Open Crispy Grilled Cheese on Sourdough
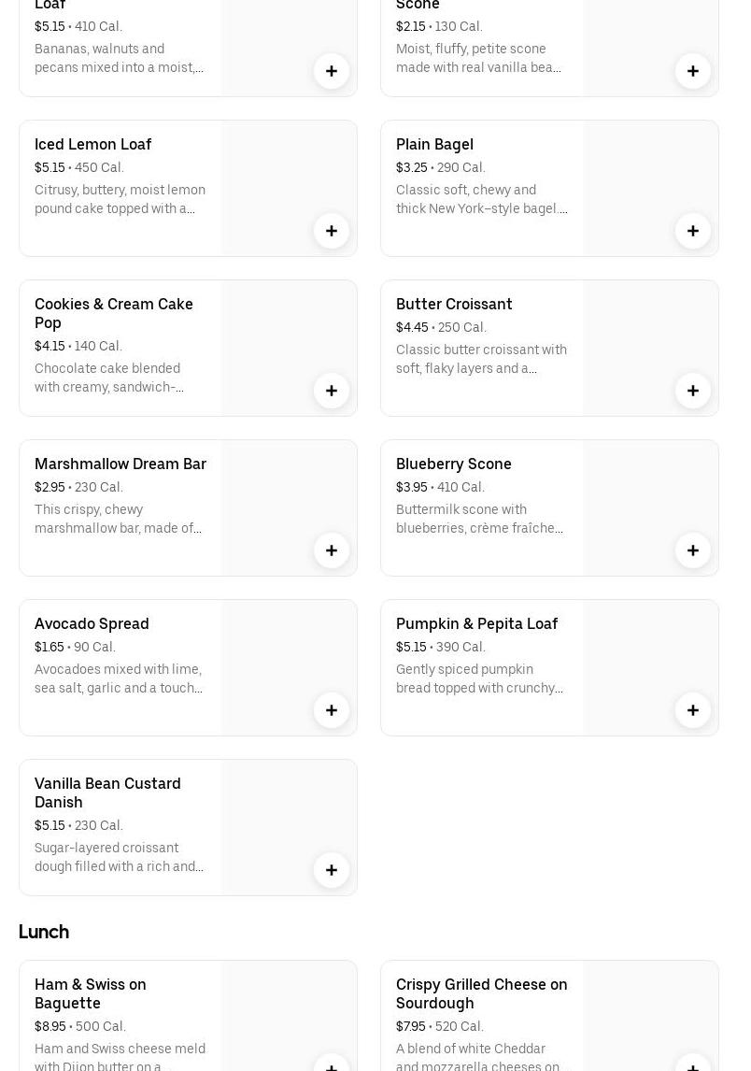The width and height of the screenshot is (751, 1071). click(x=481, y=993)
